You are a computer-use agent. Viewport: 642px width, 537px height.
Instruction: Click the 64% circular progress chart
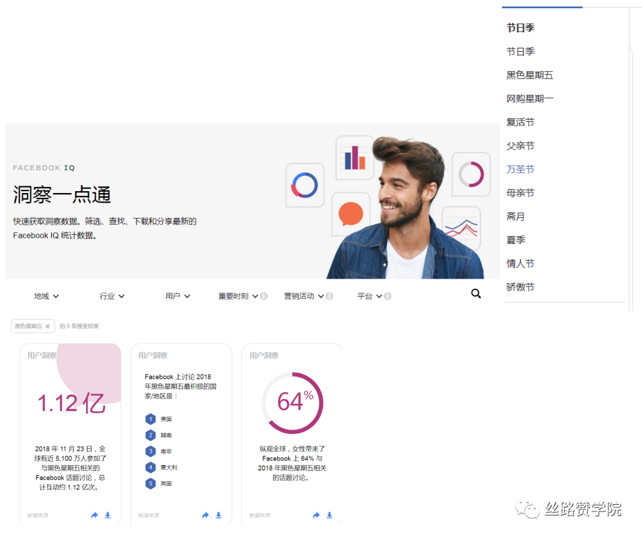click(x=292, y=402)
